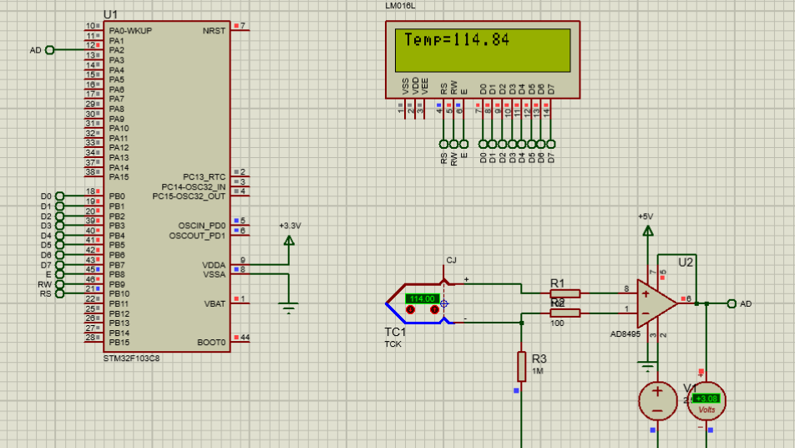Click the 1M value label of R3
Viewport: 795px width, 448px height.
tap(538, 371)
